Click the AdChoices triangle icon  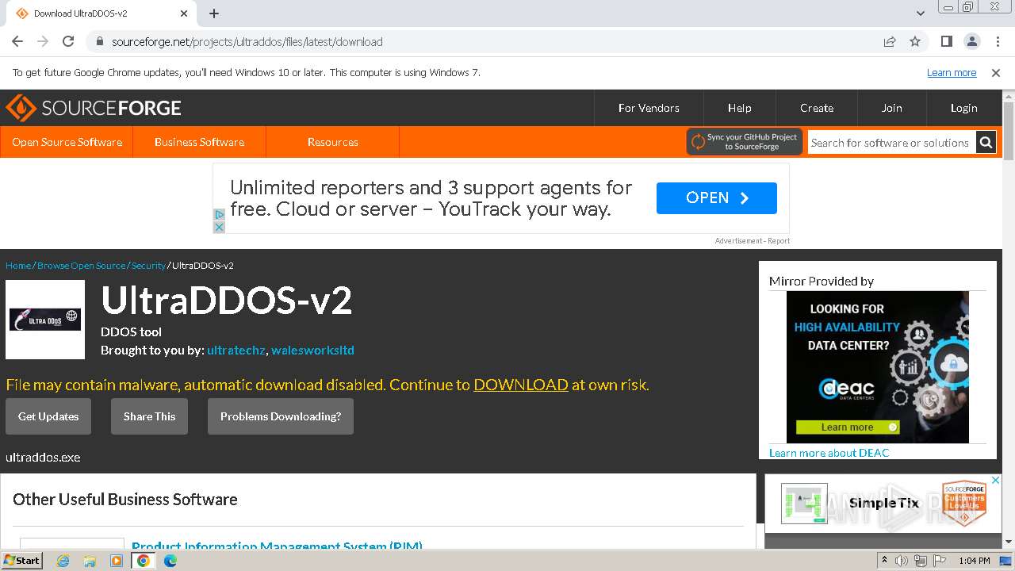[x=219, y=214]
